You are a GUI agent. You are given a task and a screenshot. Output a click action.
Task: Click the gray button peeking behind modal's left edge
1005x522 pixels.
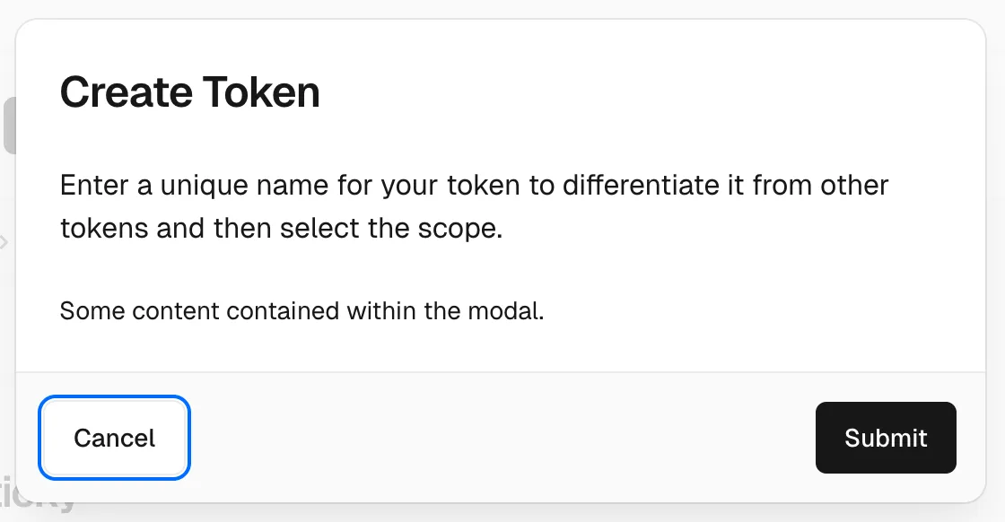tap(9, 126)
